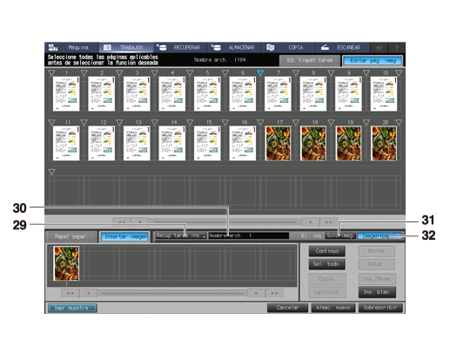
Task: Click the Impr. muestra button
Action: point(71,308)
